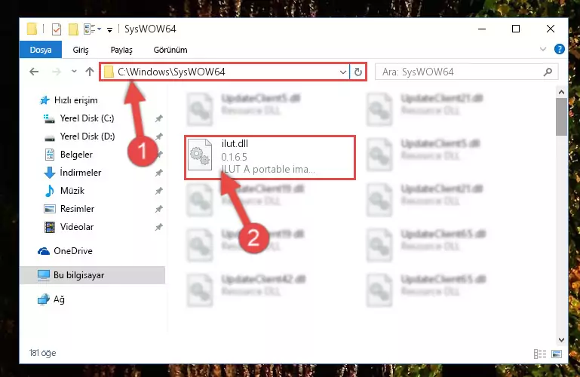Open the address bar history dropdown
The image size is (580, 377).
(x=343, y=72)
